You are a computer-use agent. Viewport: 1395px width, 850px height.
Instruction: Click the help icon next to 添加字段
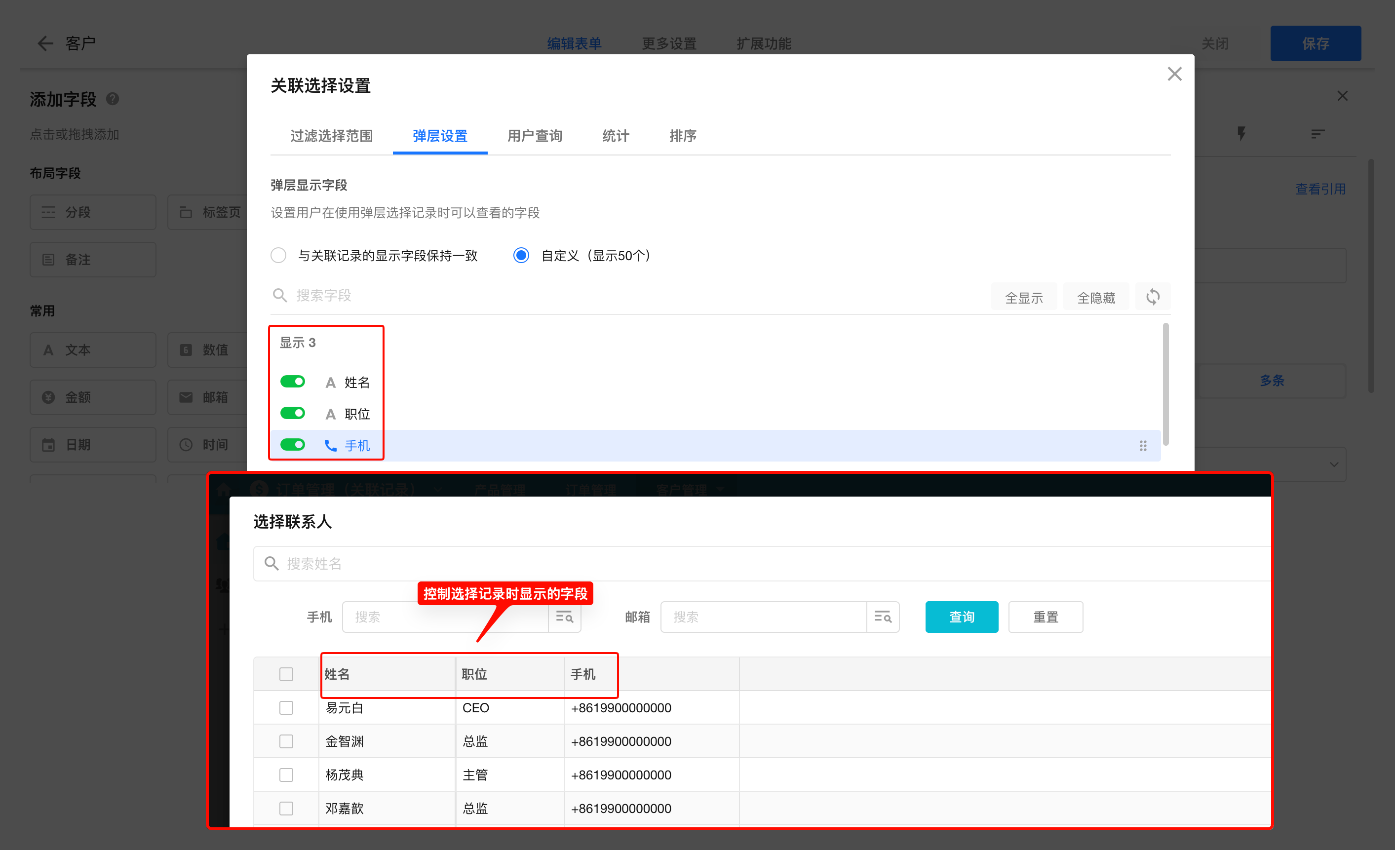coord(113,99)
